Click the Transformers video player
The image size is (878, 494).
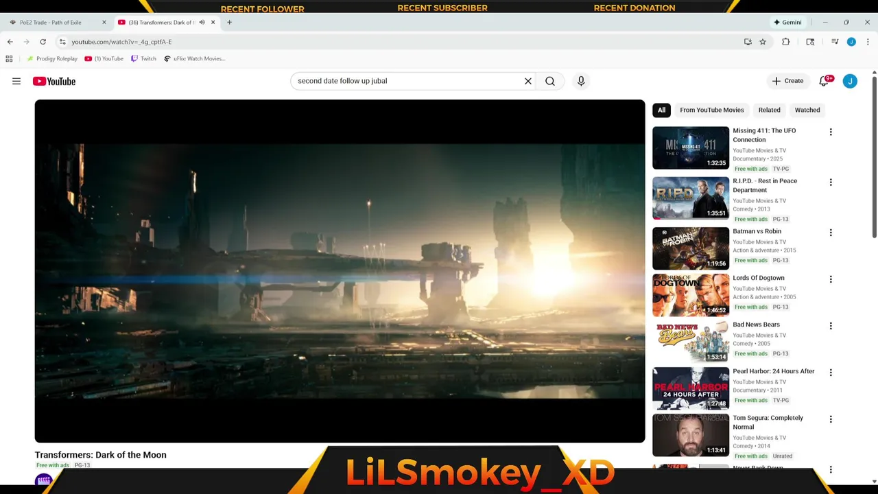click(x=340, y=271)
